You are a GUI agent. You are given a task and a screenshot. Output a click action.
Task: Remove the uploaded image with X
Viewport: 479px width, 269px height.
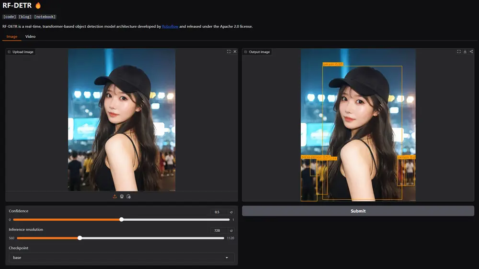[235, 52]
